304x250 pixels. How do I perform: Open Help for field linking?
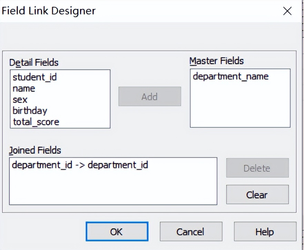[265, 231]
